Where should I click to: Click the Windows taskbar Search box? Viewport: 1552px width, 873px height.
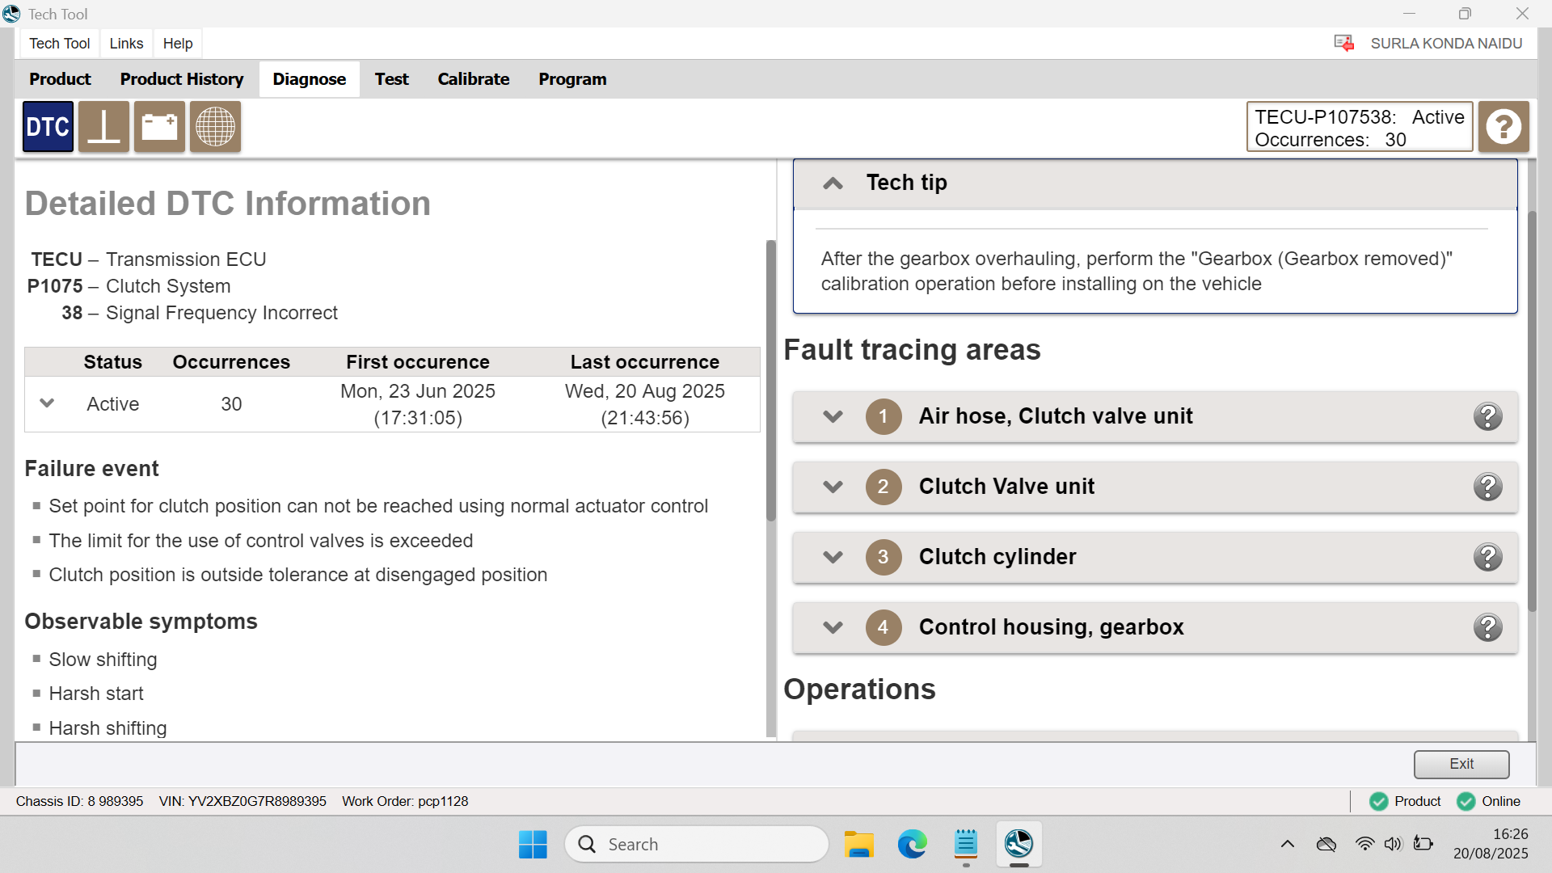697,844
